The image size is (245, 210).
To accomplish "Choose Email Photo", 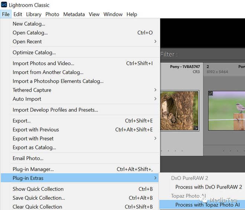I will tap(28, 158).
